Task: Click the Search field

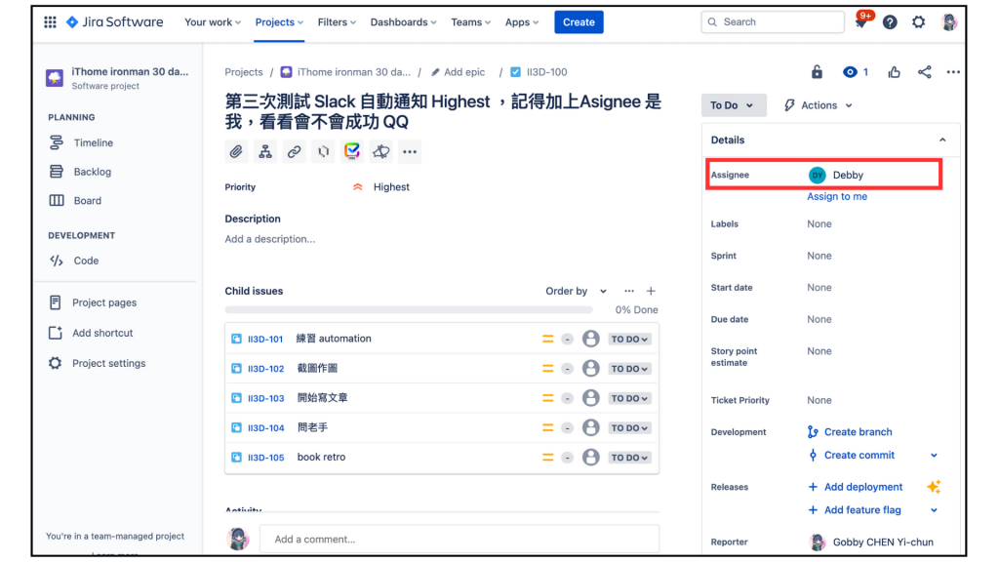Action: [x=773, y=22]
